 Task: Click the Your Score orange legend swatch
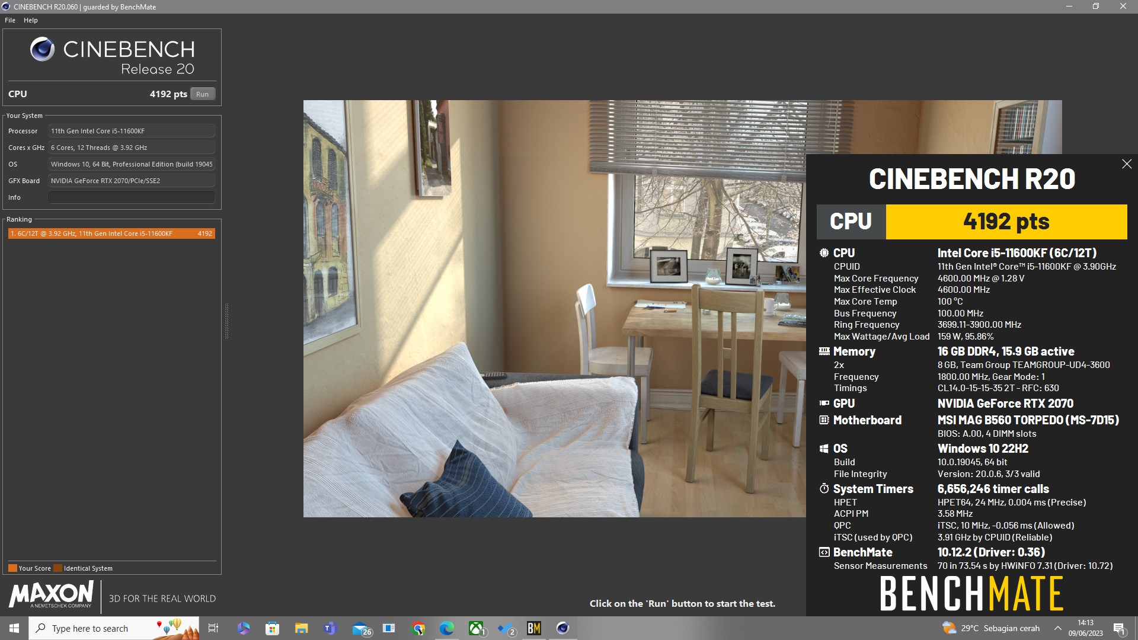(x=12, y=568)
